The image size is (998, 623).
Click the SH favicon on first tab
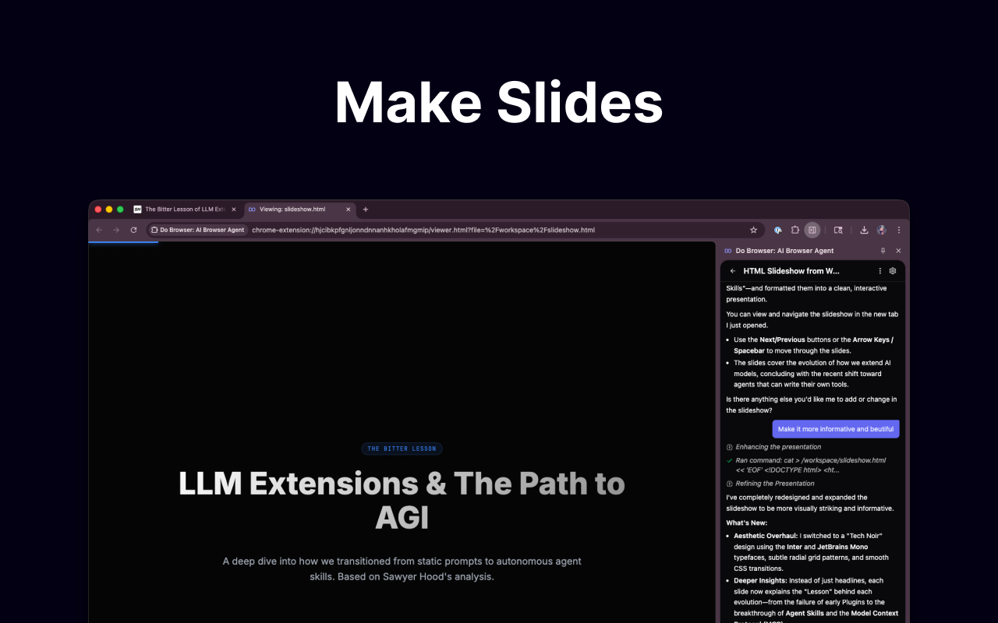tap(137, 209)
